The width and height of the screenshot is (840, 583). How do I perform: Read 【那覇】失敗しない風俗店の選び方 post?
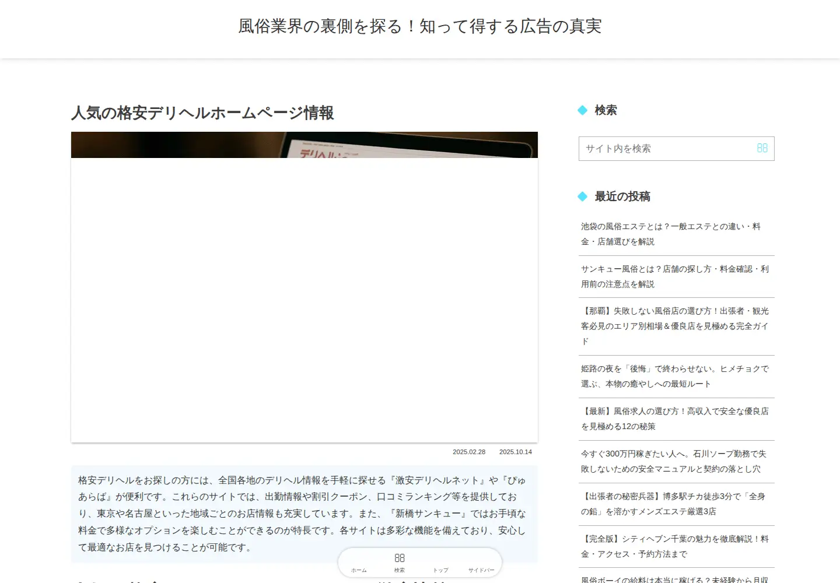click(x=677, y=326)
